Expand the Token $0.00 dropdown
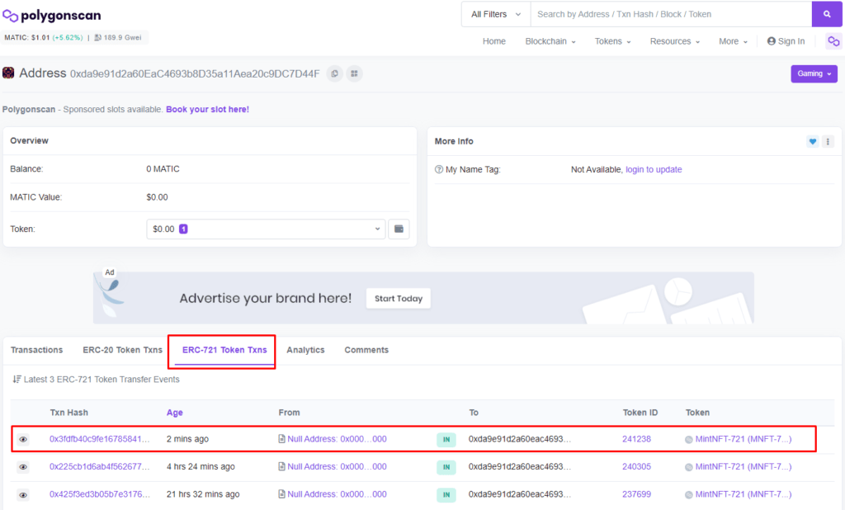Image resolution: width=845 pixels, height=510 pixels. [266, 229]
